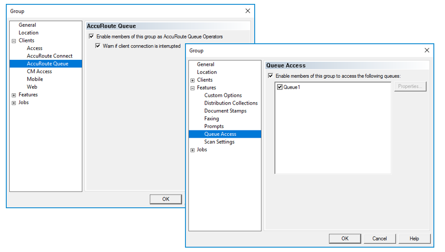This screenshot has width=445, height=252.
Task: Collapse Features node in front Group window
Action: [x=192, y=88]
